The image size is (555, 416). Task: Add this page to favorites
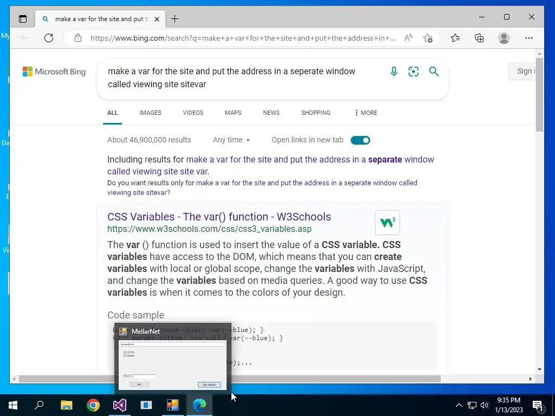coord(428,38)
